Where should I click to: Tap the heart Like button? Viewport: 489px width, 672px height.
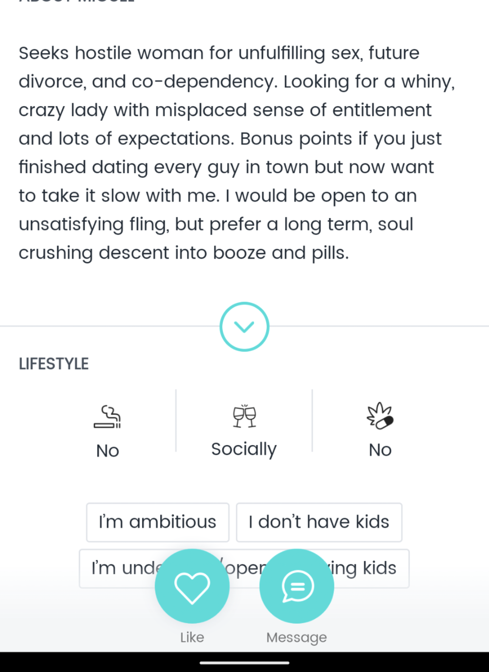point(192,586)
